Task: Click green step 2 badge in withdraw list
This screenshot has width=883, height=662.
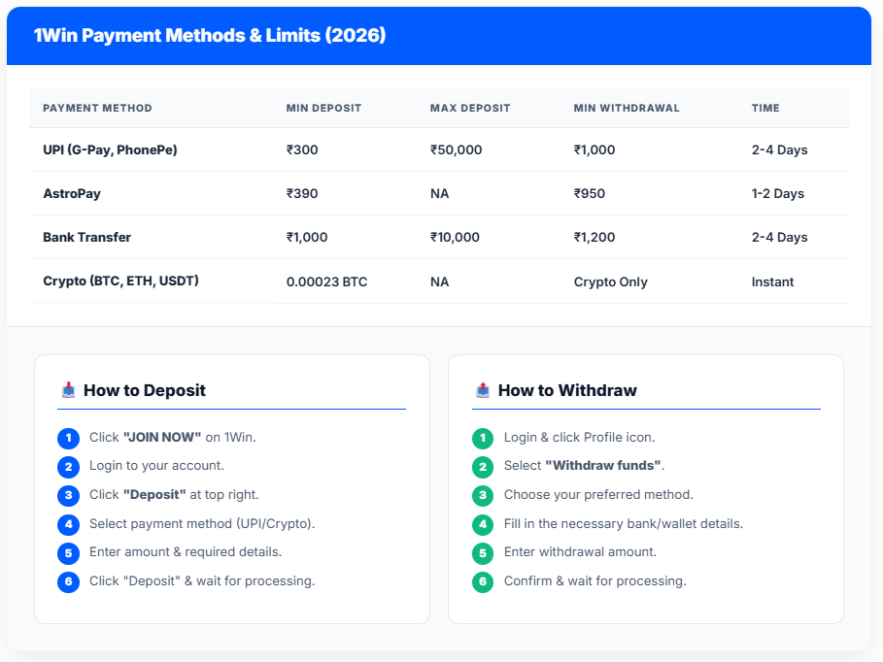Action: coord(483,467)
